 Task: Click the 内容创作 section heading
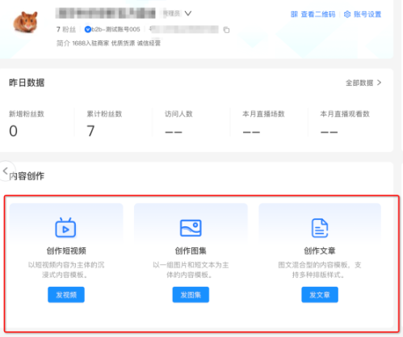click(27, 176)
